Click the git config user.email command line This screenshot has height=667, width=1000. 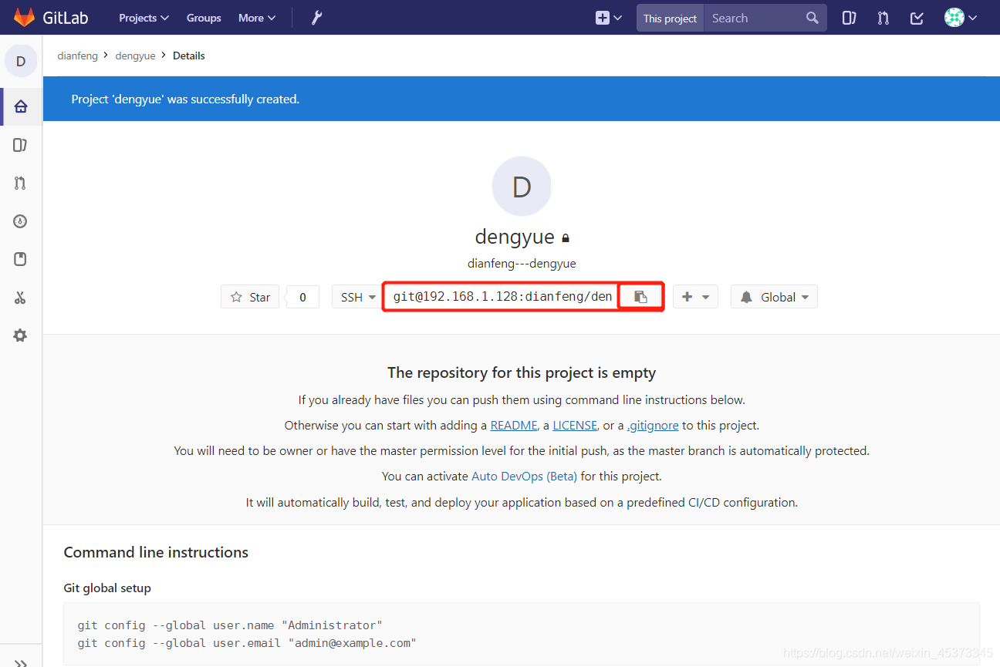pyautogui.click(x=247, y=643)
